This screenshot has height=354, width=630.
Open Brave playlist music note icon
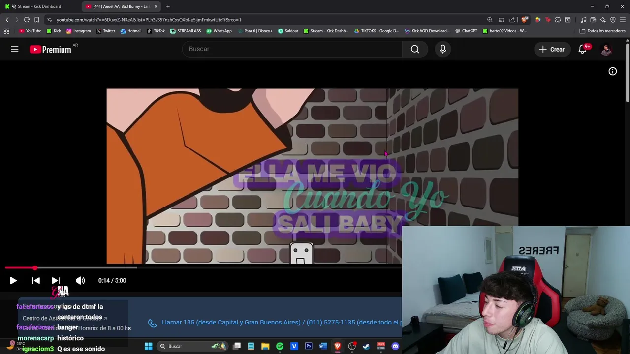583,20
